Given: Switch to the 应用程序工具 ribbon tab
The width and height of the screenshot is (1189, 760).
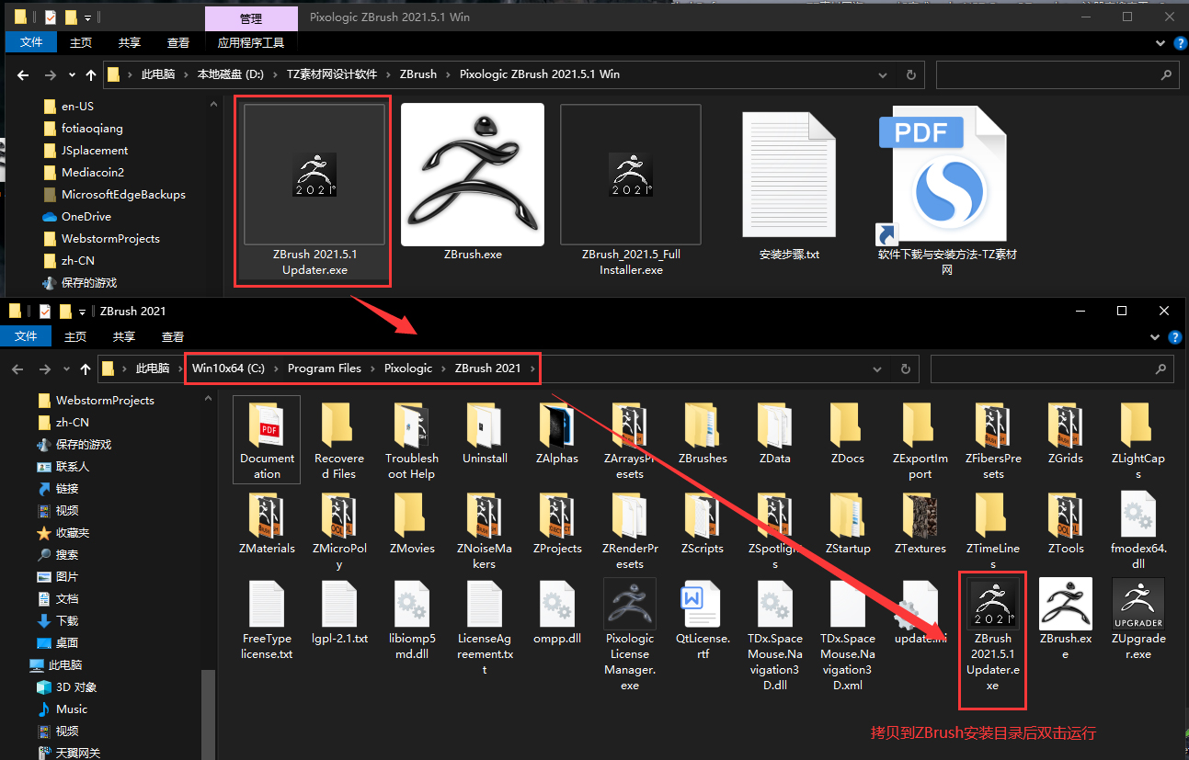Looking at the screenshot, I should (x=251, y=42).
